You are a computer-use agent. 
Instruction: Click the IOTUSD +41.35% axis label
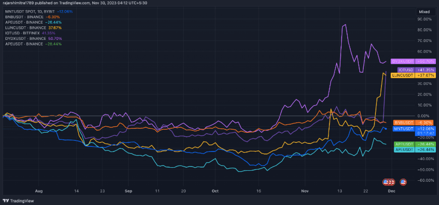[409, 69]
